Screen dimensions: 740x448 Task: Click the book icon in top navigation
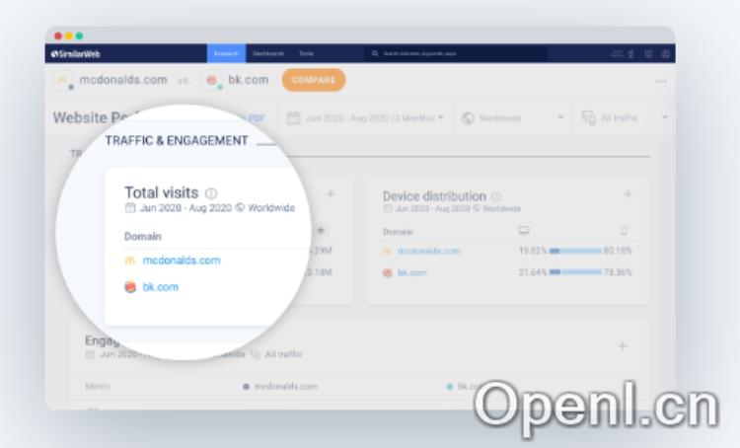click(x=648, y=54)
